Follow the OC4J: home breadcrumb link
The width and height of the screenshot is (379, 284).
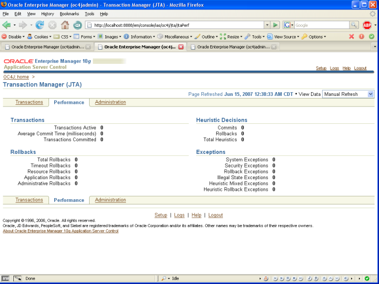point(16,77)
